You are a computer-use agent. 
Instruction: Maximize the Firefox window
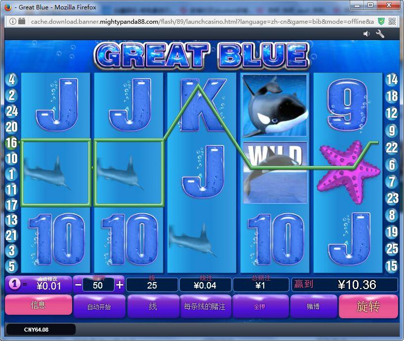click(x=370, y=5)
